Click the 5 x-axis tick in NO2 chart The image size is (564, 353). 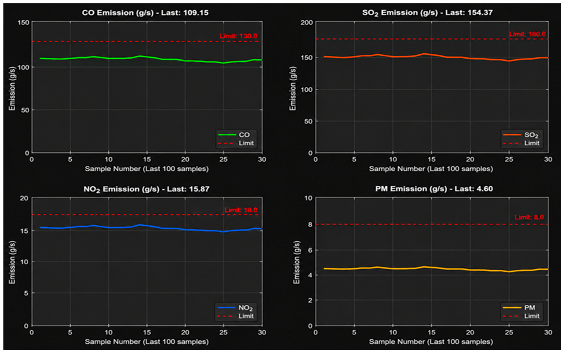tap(70, 333)
